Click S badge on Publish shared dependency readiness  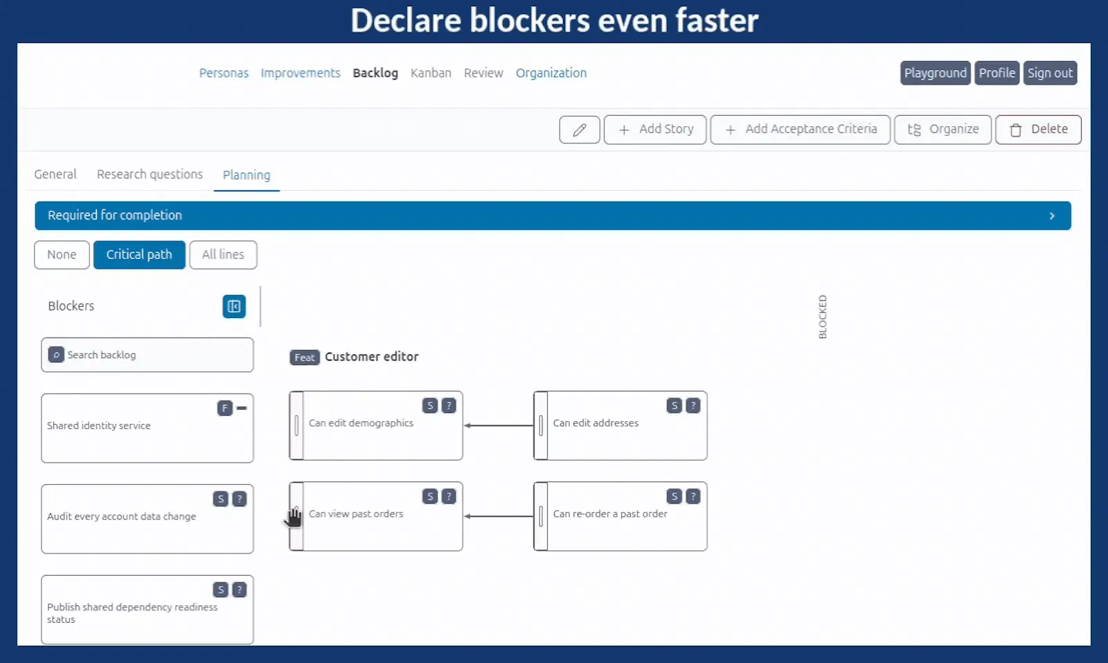[220, 590]
